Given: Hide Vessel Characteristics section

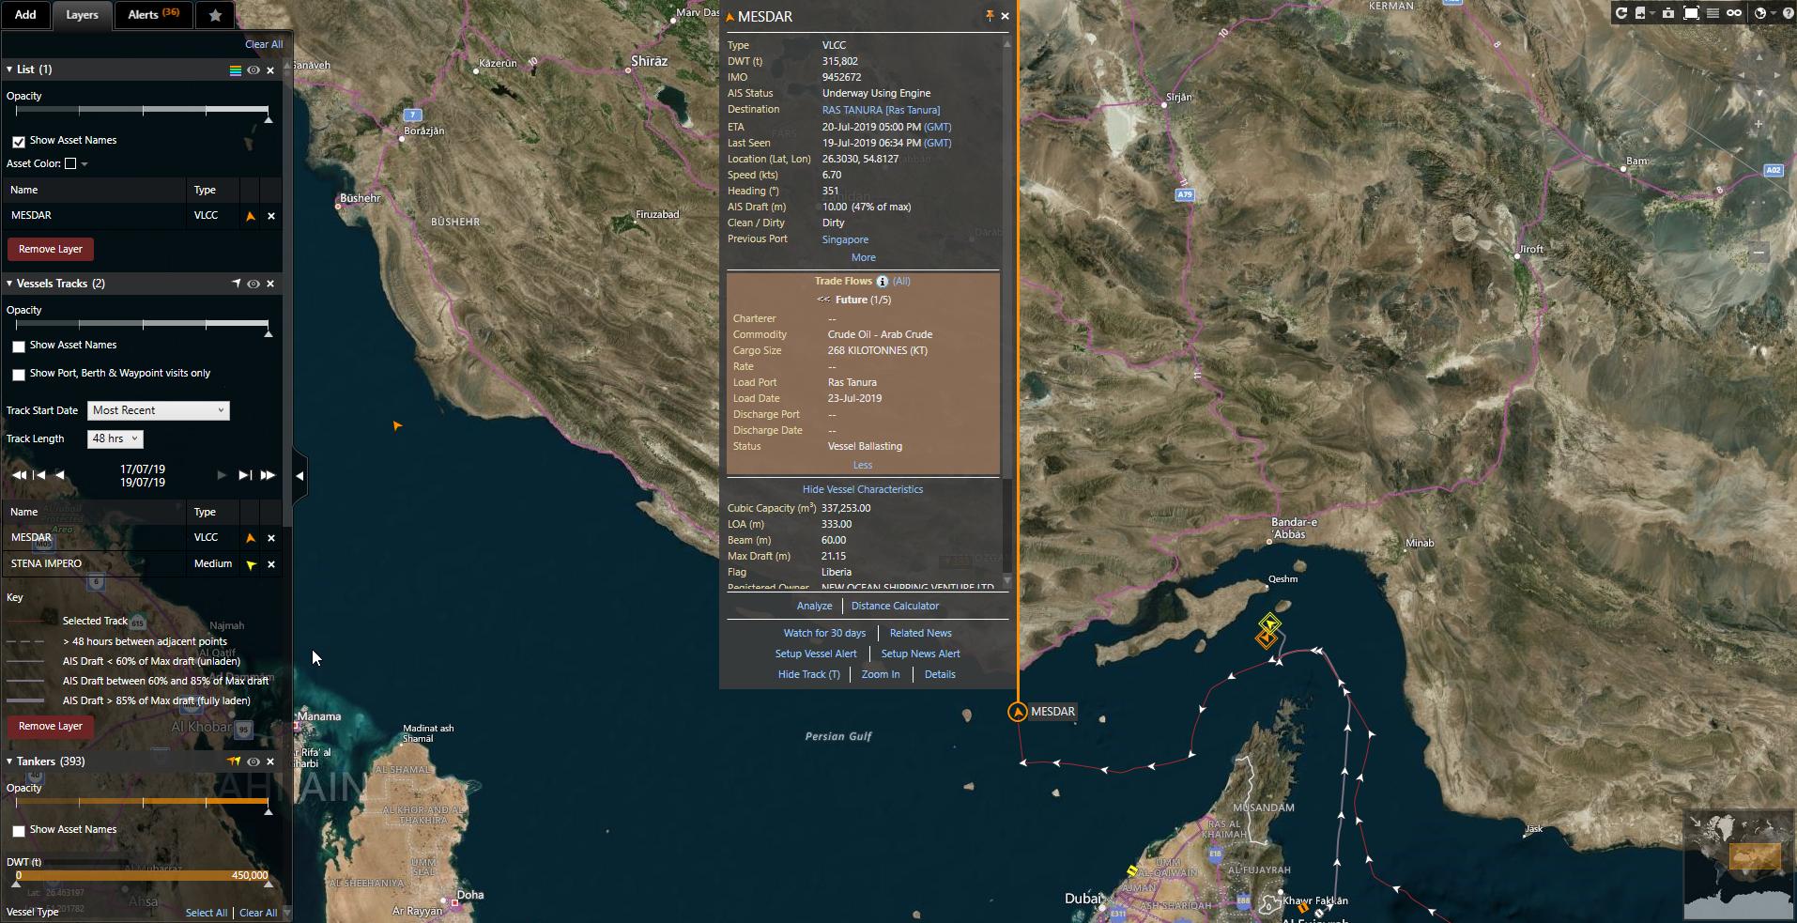Looking at the screenshot, I should point(863,489).
